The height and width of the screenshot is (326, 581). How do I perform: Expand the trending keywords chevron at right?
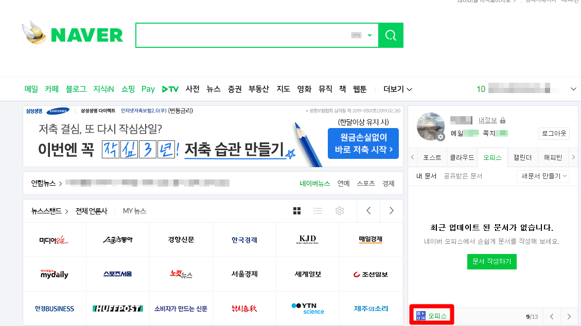pyautogui.click(x=573, y=89)
